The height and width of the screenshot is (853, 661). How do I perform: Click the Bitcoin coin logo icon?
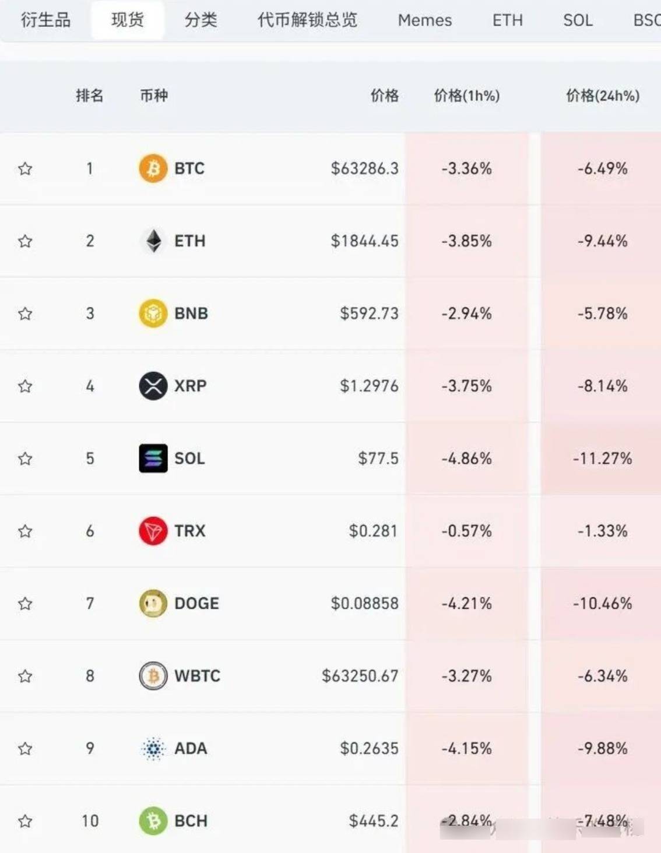pyautogui.click(x=153, y=168)
